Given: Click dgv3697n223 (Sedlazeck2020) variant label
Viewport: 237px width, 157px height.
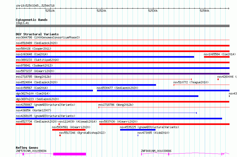Looking at the screenshot, I should (38, 99).
